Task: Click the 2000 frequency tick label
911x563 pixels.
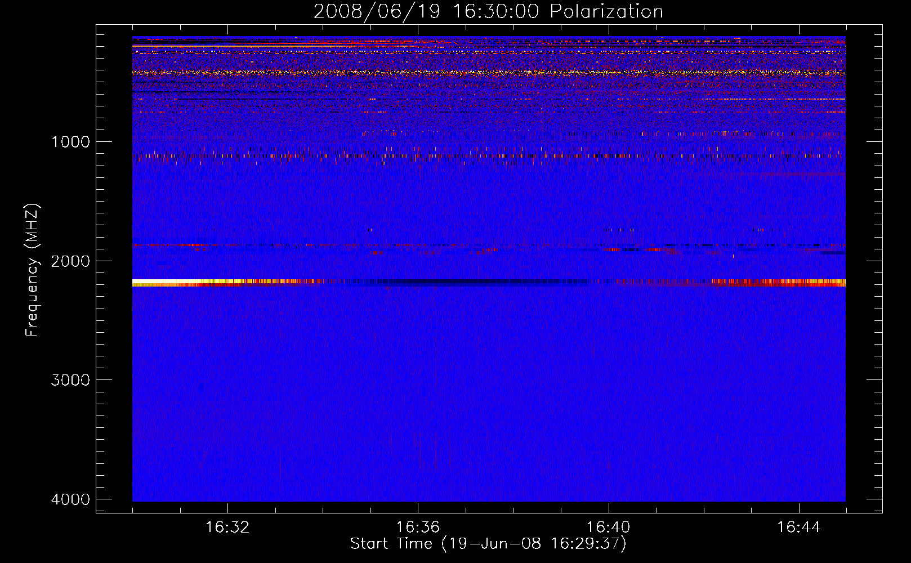Action: (x=70, y=261)
